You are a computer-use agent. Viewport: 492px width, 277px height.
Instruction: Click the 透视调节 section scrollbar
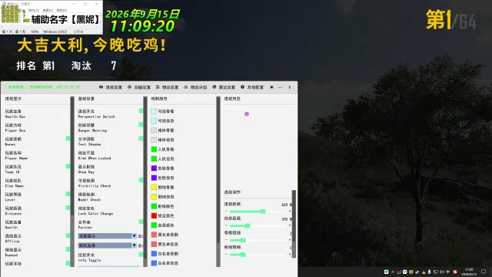pos(294,224)
